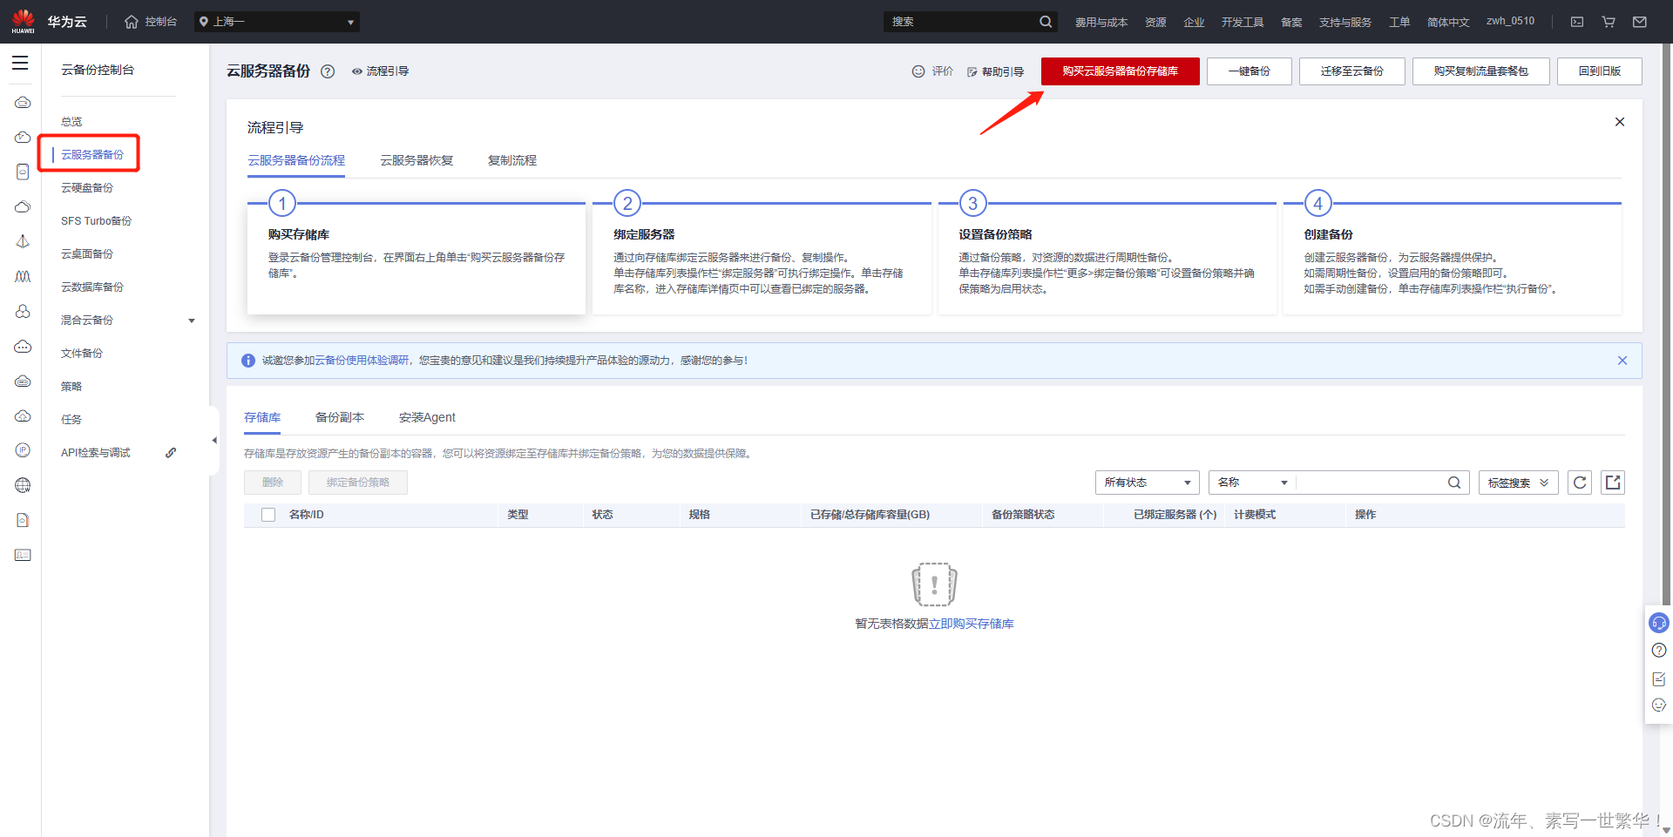
Task: Switch to 复制流程 tab
Action: (x=512, y=160)
